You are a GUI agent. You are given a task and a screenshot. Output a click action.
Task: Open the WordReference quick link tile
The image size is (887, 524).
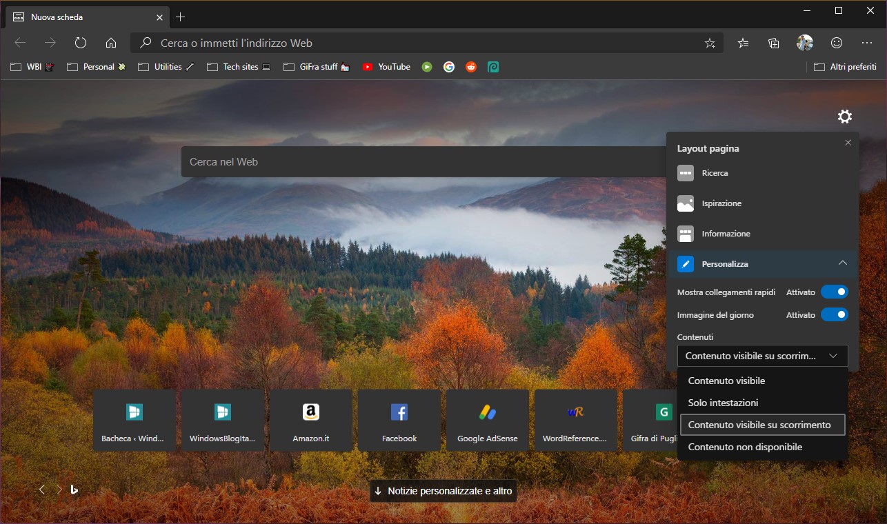[x=576, y=421]
